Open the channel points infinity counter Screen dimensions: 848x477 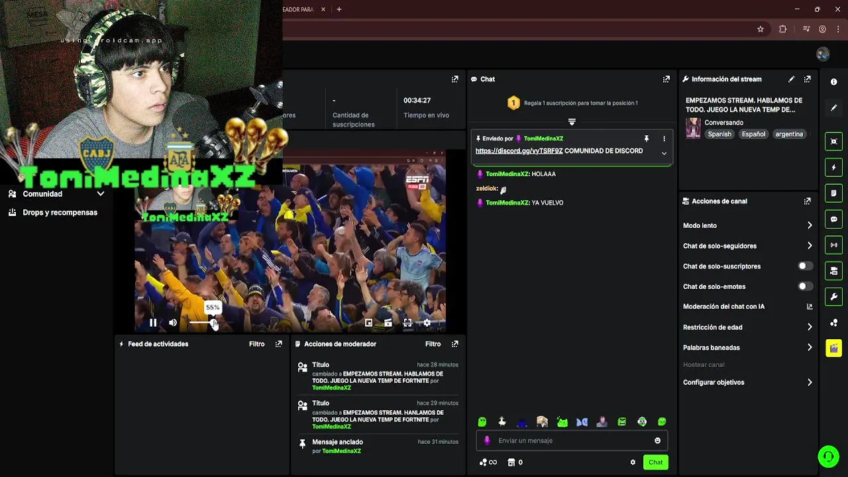[488, 462]
